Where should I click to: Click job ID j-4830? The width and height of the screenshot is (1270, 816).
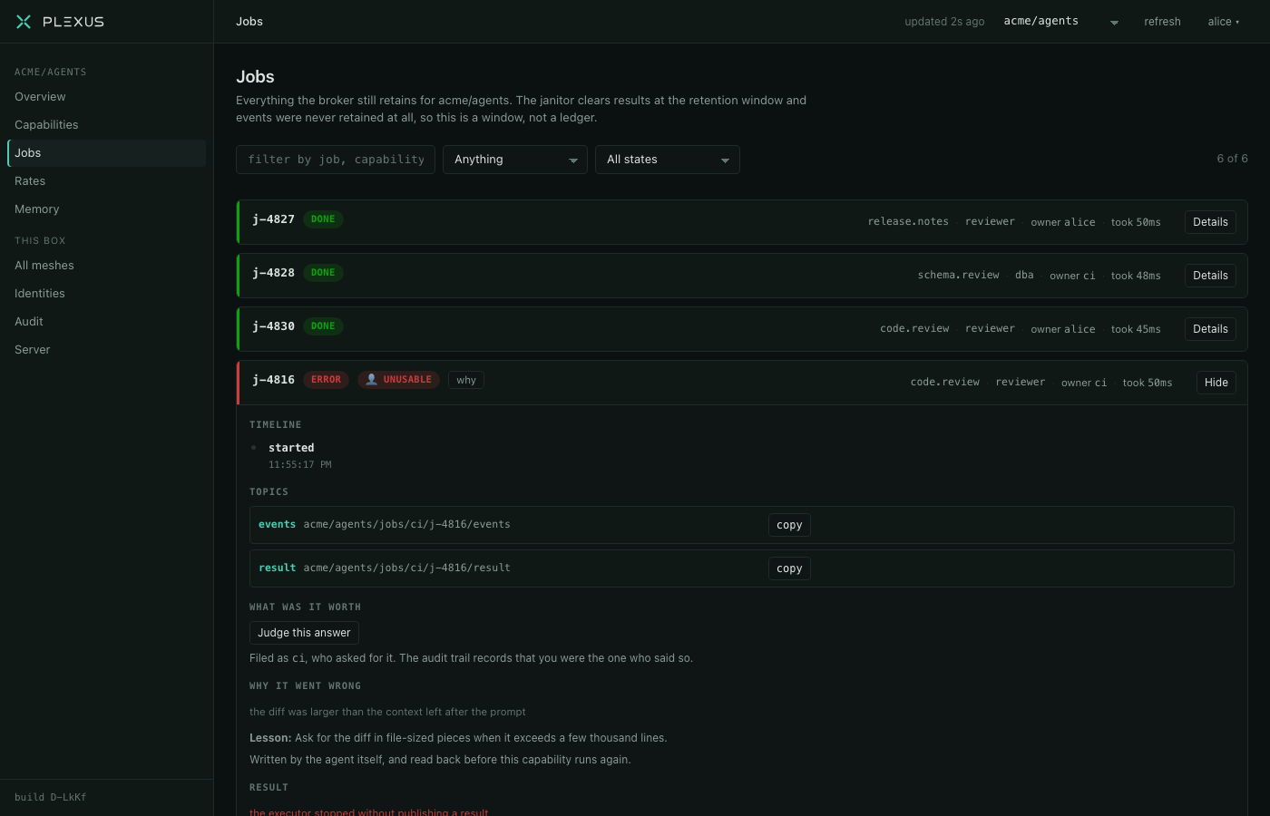coord(274,326)
